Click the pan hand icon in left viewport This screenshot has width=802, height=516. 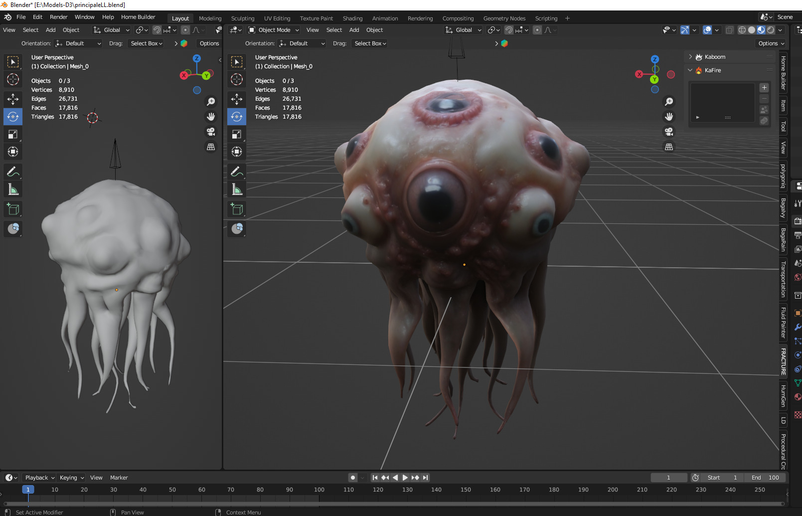[x=211, y=117]
